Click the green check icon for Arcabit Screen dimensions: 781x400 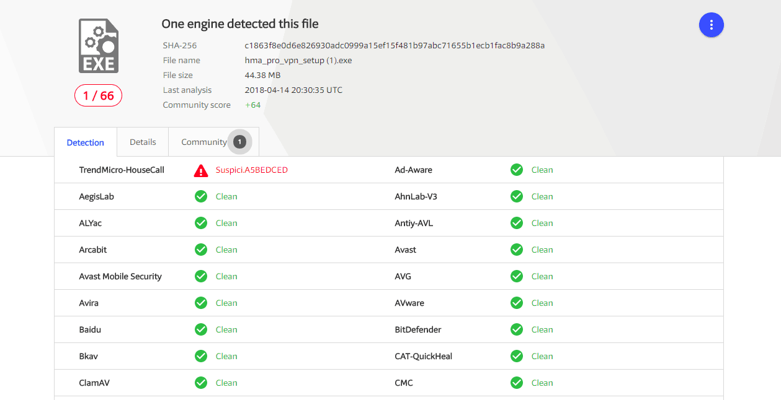pos(201,250)
